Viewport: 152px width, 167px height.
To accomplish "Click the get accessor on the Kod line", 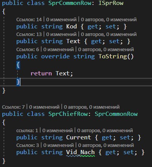I will pyautogui.click(x=93, y=27).
